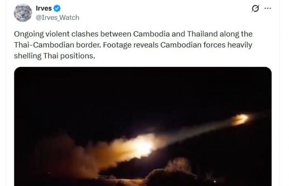Click the word 'Thailand' in the tweet
289x186 pixels.
point(202,34)
